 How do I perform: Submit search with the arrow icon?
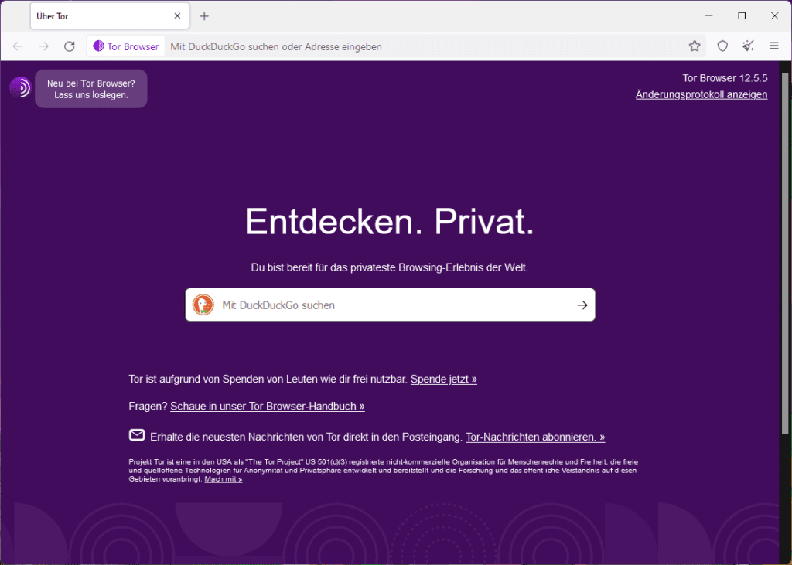click(x=582, y=305)
